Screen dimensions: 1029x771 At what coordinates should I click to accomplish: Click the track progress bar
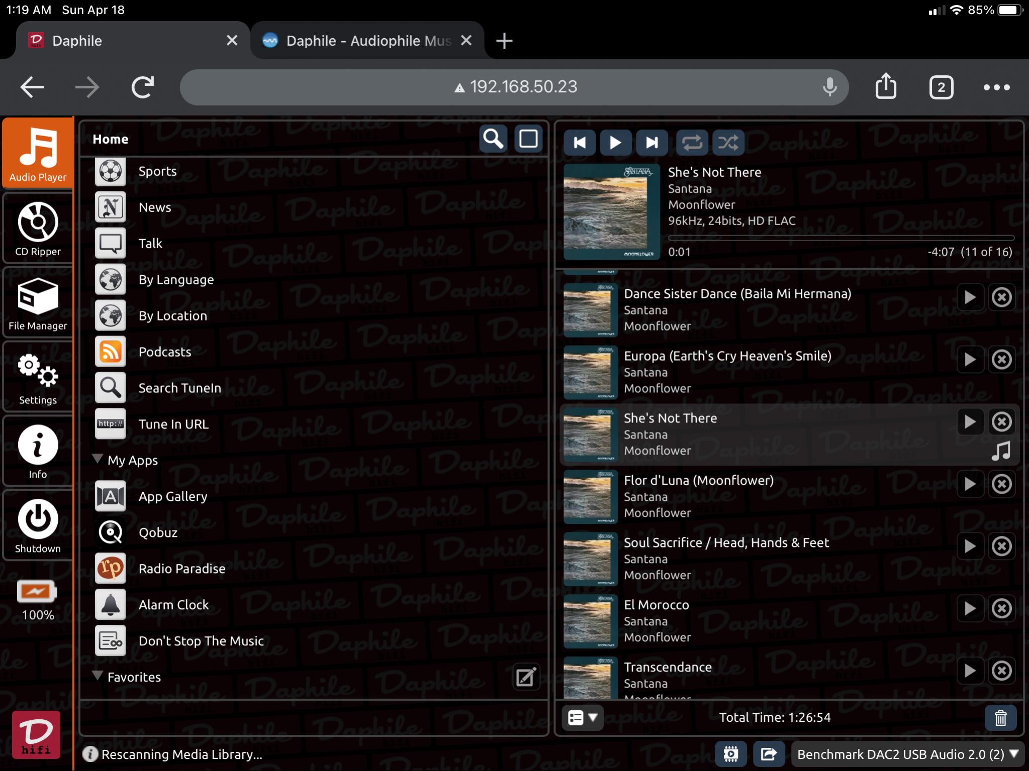click(840, 238)
